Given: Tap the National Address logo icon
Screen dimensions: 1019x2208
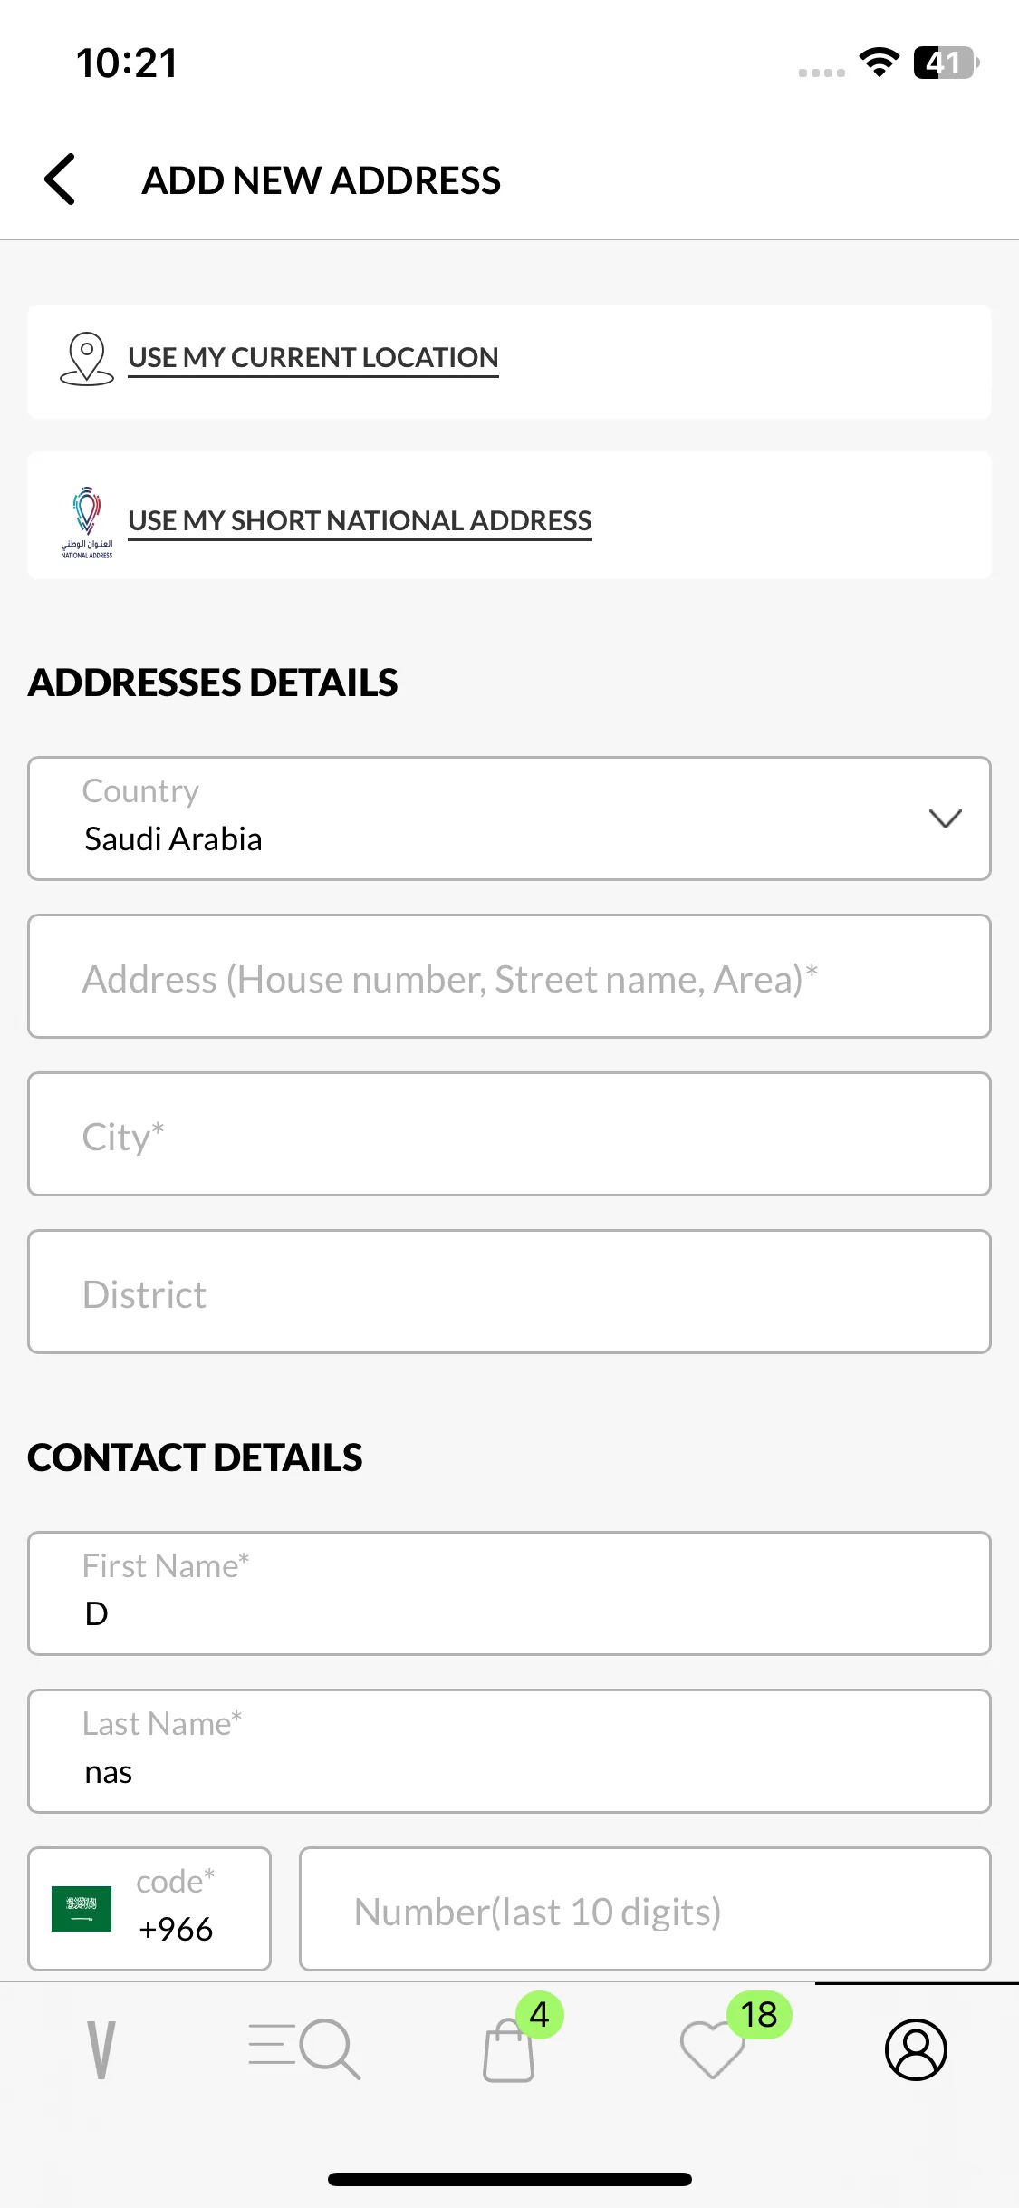Looking at the screenshot, I should pos(87,522).
